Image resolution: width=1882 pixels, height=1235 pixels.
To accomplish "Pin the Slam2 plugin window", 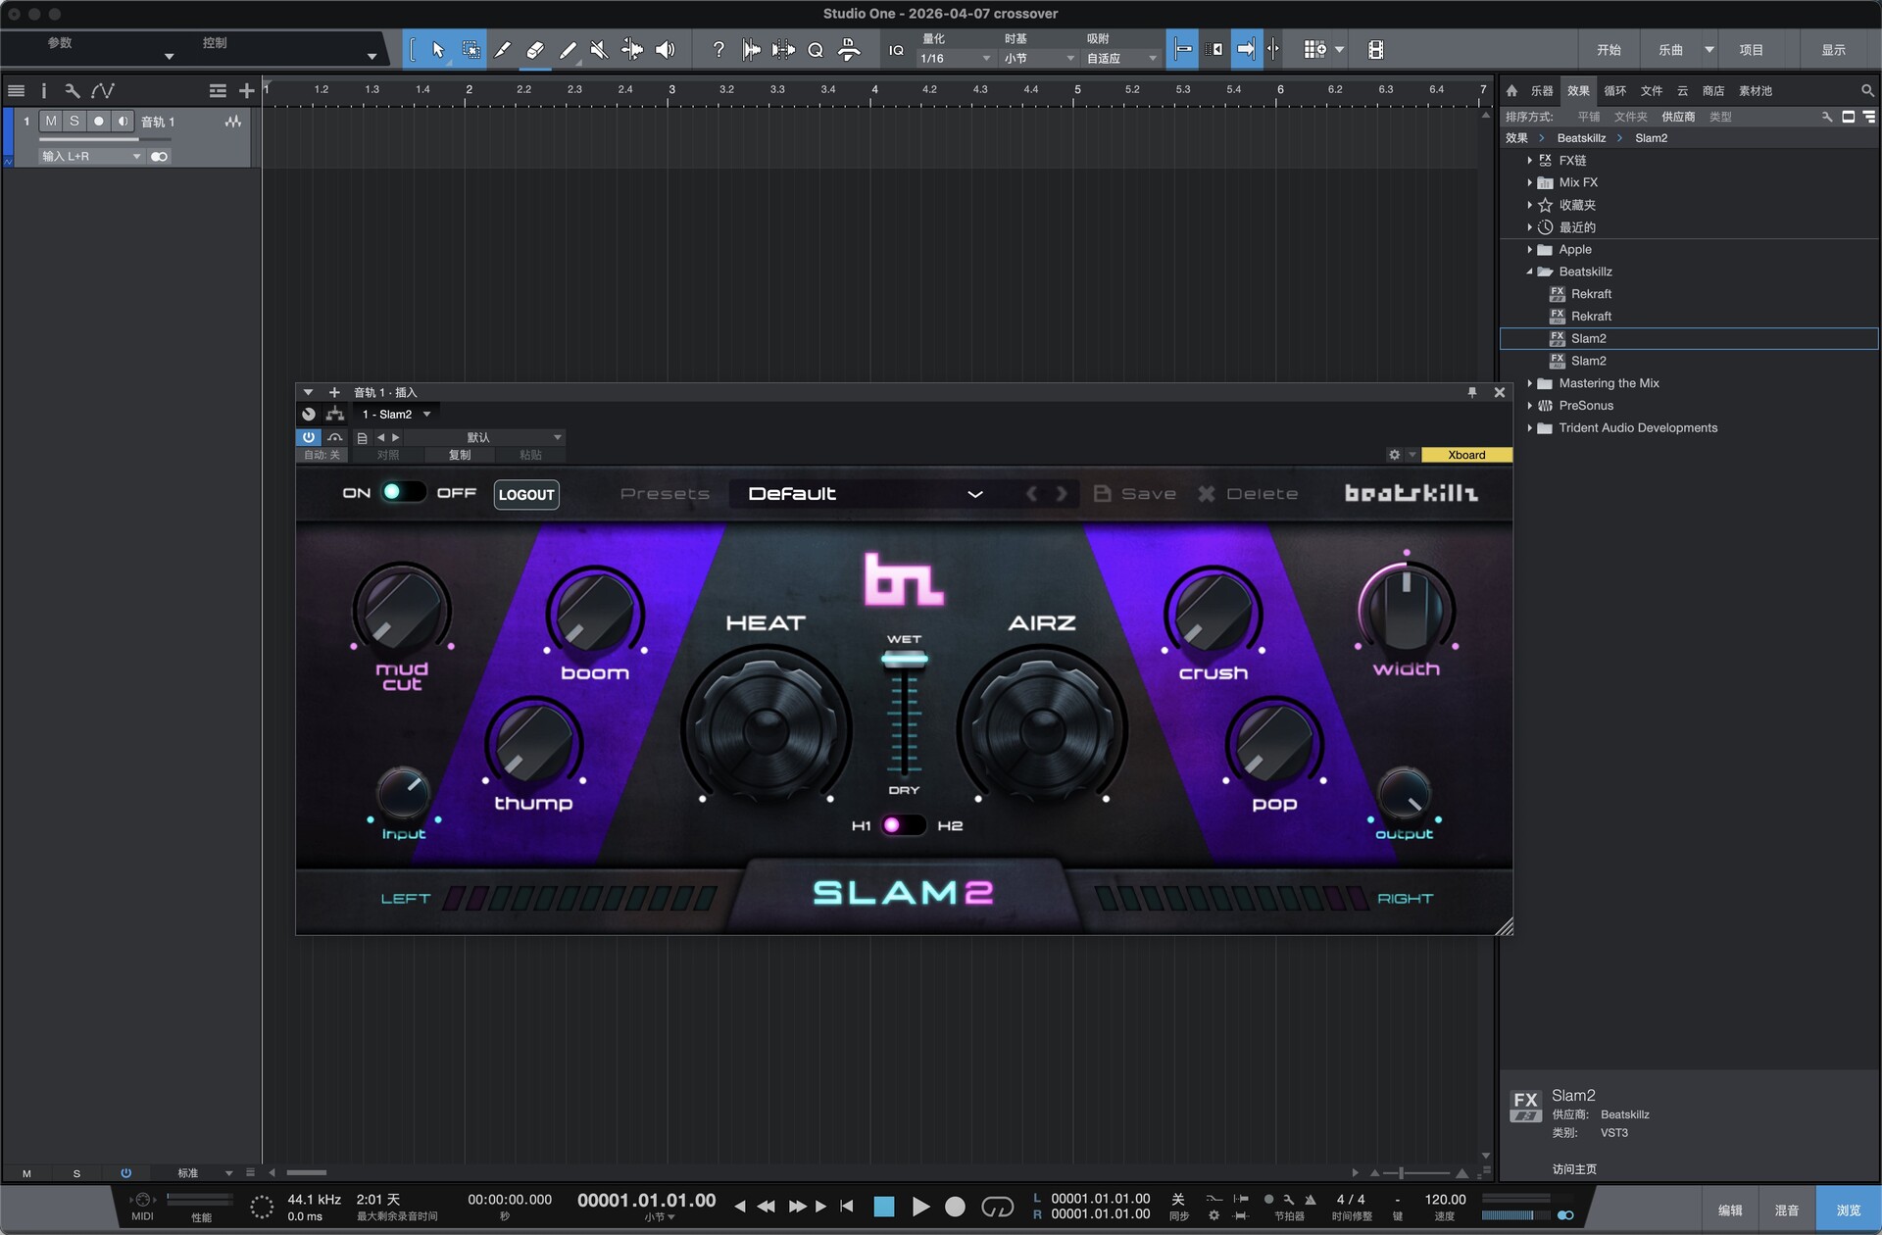I will click(1471, 392).
